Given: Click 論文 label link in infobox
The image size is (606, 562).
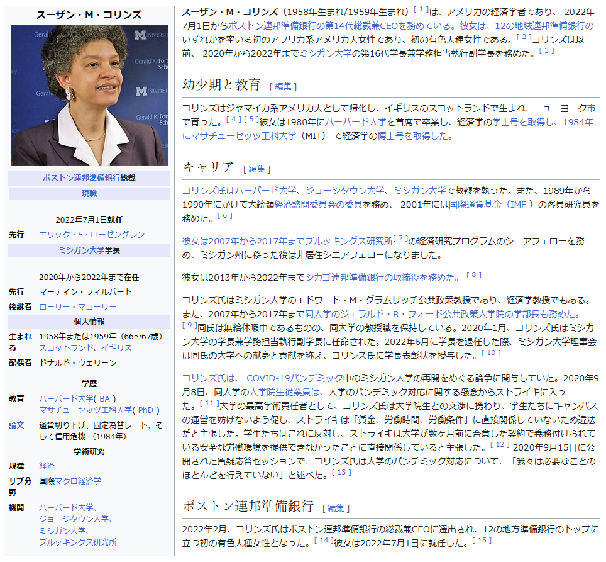Looking at the screenshot, I should point(16,425).
